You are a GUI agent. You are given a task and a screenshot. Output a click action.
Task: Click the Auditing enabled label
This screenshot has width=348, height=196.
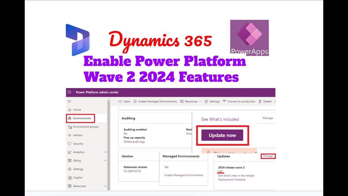[135, 130]
